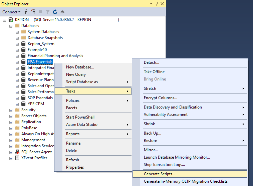
Task: Click the Kepion_System database icon
Action: point(23,44)
